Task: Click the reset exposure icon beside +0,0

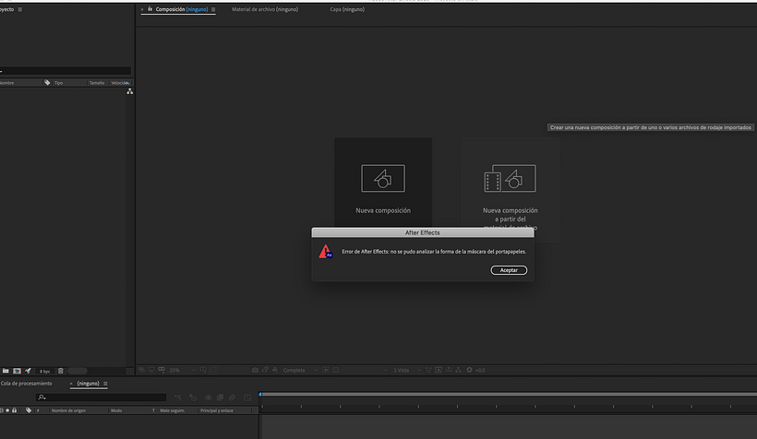Action: [x=469, y=370]
